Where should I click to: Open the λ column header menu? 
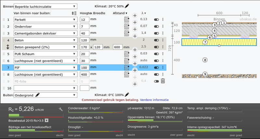(143, 13)
